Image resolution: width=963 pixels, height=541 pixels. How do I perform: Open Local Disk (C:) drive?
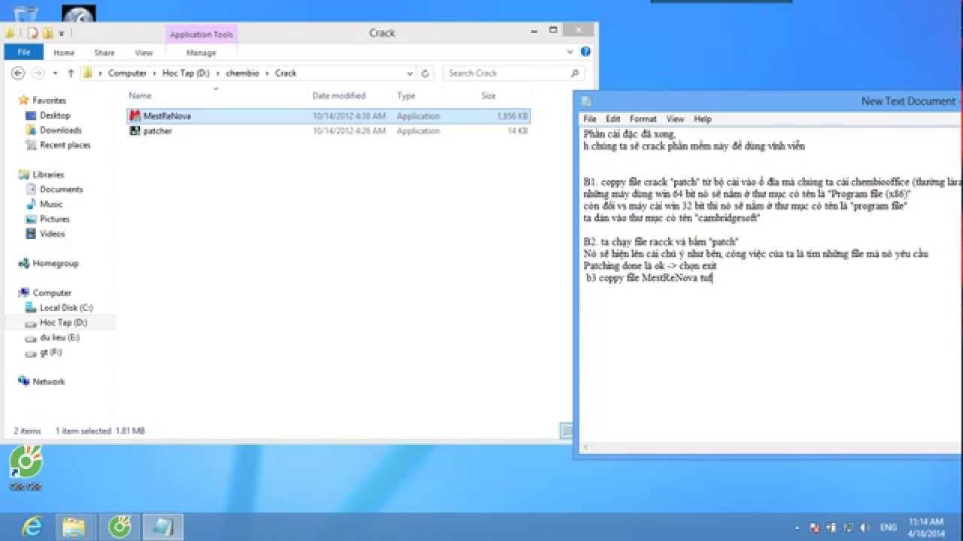[x=66, y=307]
